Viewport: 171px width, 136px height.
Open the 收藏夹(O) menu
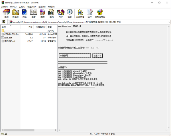(x=32, y=7)
